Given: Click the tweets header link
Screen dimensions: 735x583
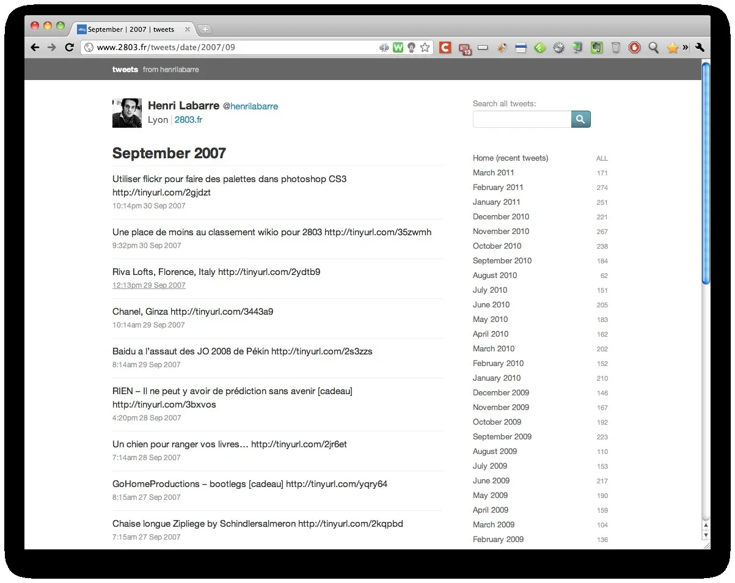Looking at the screenshot, I should (125, 70).
